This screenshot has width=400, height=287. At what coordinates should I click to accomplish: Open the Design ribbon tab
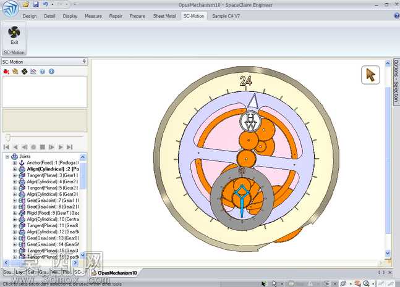pyautogui.click(x=30, y=16)
